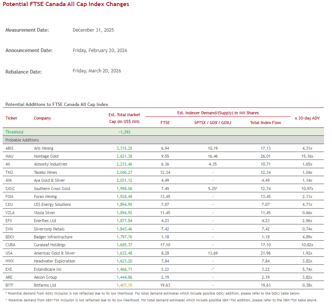Select the 'Bitfarms Ltd' company name

(45, 286)
